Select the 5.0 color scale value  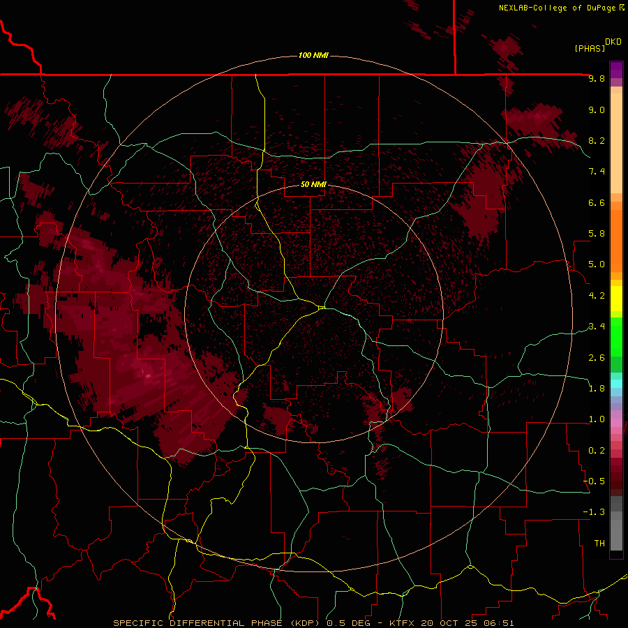click(x=597, y=264)
